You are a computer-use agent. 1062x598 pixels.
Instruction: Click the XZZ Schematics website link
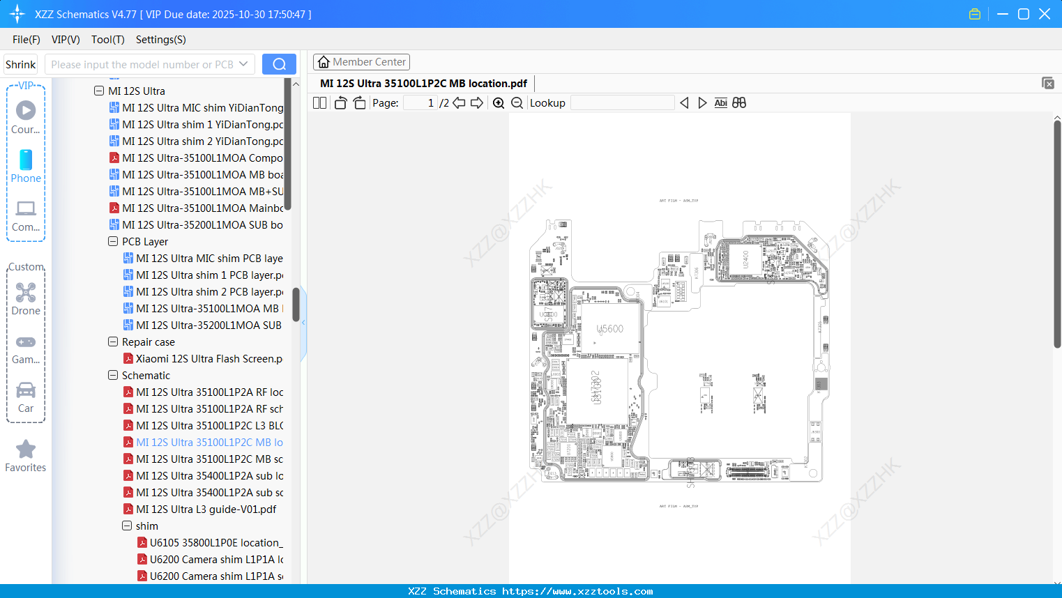coord(531,590)
